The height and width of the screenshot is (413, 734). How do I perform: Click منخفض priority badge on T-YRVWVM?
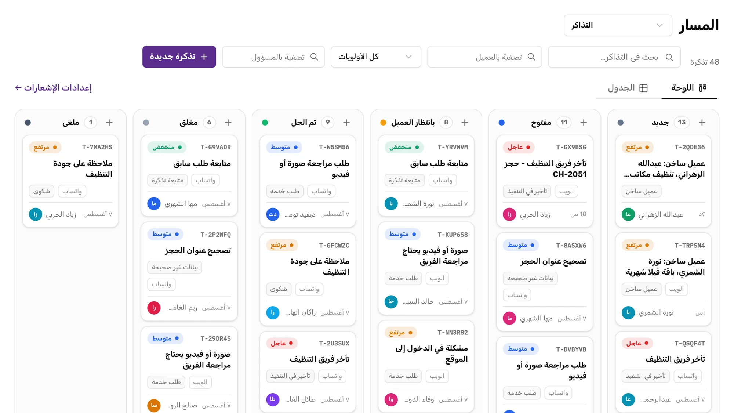tap(404, 147)
